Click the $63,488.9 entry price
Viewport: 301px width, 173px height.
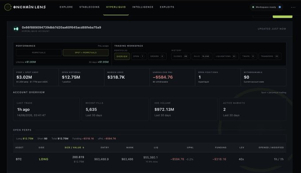pyautogui.click(x=101, y=159)
